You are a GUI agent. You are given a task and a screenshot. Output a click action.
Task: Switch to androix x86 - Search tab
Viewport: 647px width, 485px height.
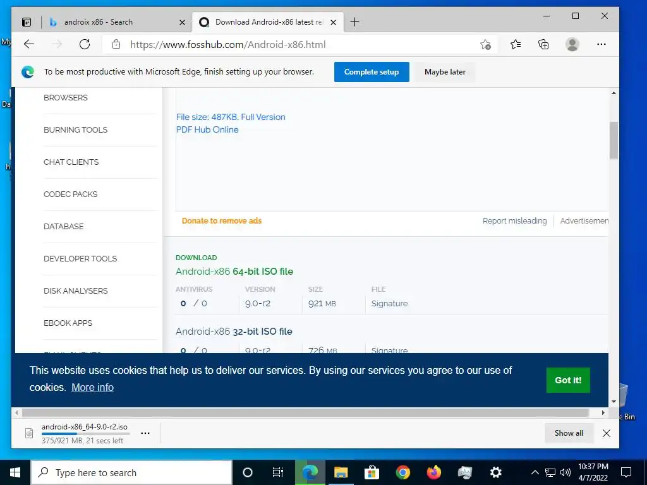(x=117, y=22)
